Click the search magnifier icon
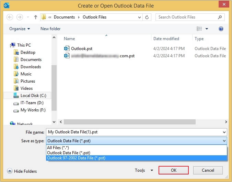Viewport: 232px width, 182px height. (220, 17)
